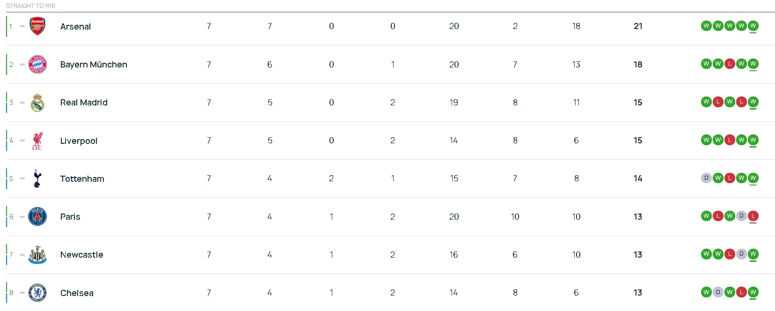Click the Newcastle team name
The height and width of the screenshot is (311, 775).
[x=81, y=254]
